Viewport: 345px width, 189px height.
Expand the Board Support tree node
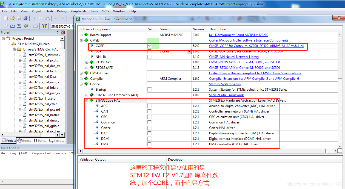coord(81,35)
